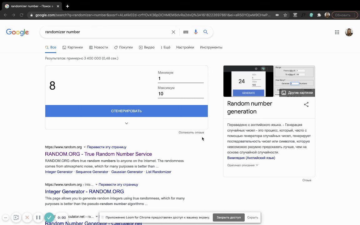Switch to the Новости tab
The height and width of the screenshot is (225, 360).
point(98,47)
